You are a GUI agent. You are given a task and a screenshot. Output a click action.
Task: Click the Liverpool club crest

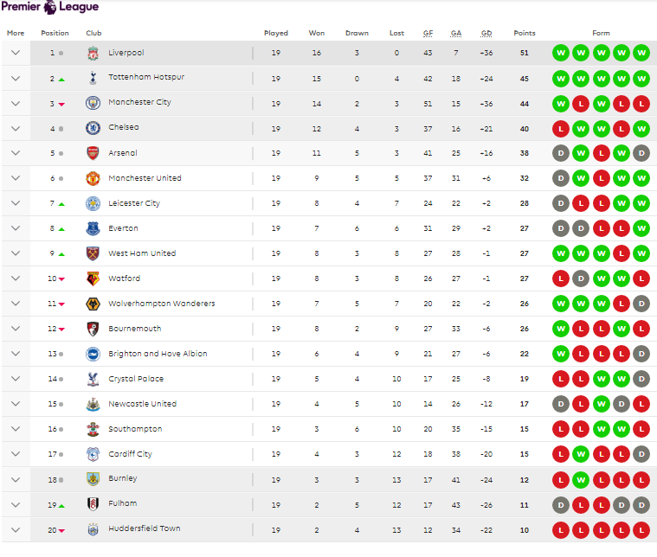(x=93, y=53)
